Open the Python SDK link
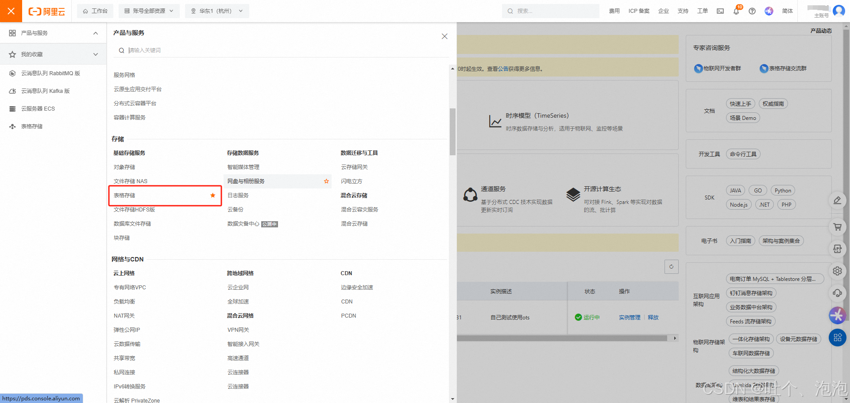This screenshot has width=850, height=403. pos(782,190)
